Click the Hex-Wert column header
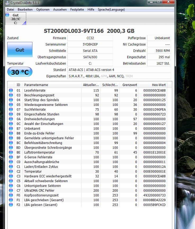The image size is (195, 229). coord(153,85)
